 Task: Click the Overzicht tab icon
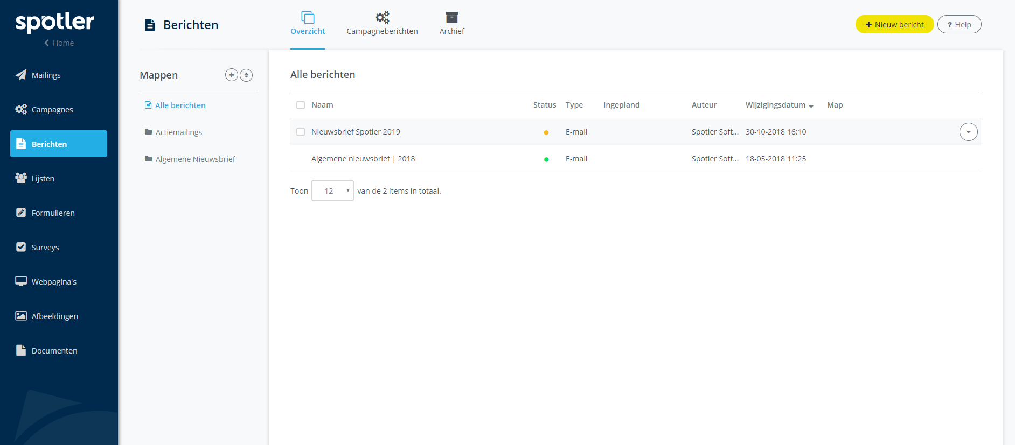pos(308,17)
